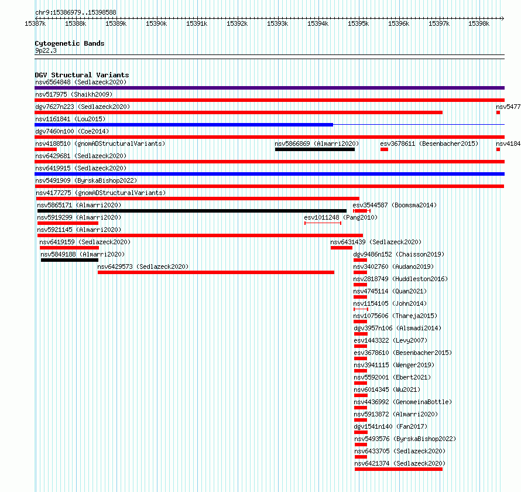The image size is (521, 492).
Task: Click the dgv7627n223 (Sedlazeck2020) label
Action: [x=83, y=107]
